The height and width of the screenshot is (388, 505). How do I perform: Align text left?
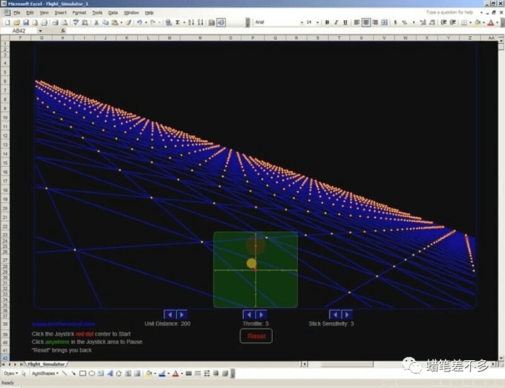coord(357,22)
